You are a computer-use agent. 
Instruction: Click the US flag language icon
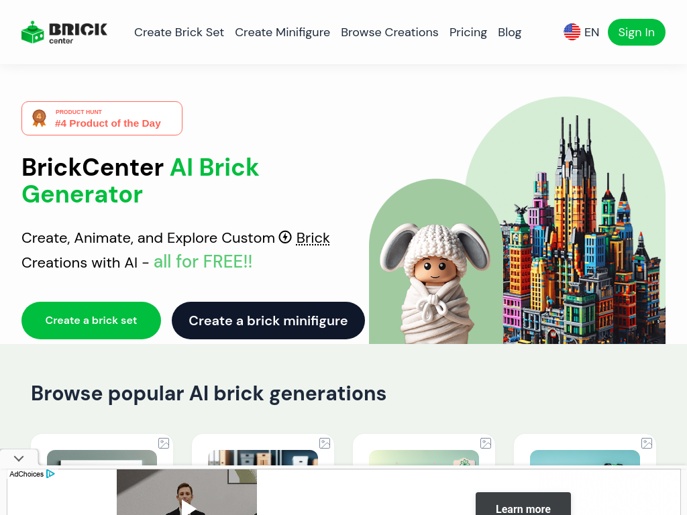(x=572, y=32)
